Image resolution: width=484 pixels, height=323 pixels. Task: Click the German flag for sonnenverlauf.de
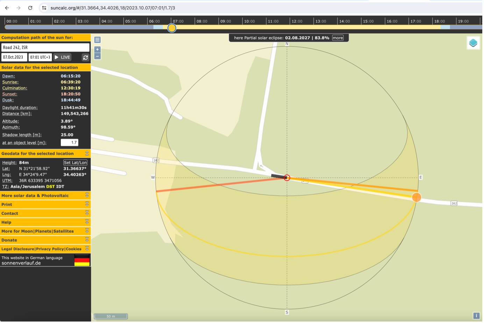click(81, 260)
